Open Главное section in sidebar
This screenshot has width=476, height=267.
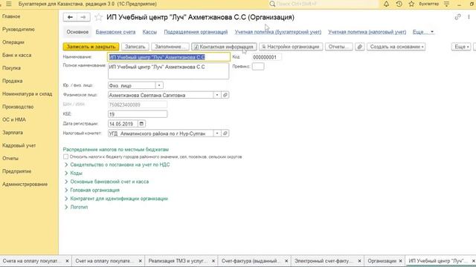pyautogui.click(x=11, y=16)
